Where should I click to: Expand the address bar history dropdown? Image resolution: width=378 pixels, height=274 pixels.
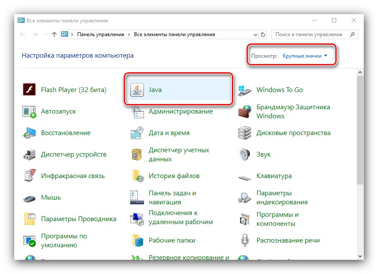click(x=256, y=35)
